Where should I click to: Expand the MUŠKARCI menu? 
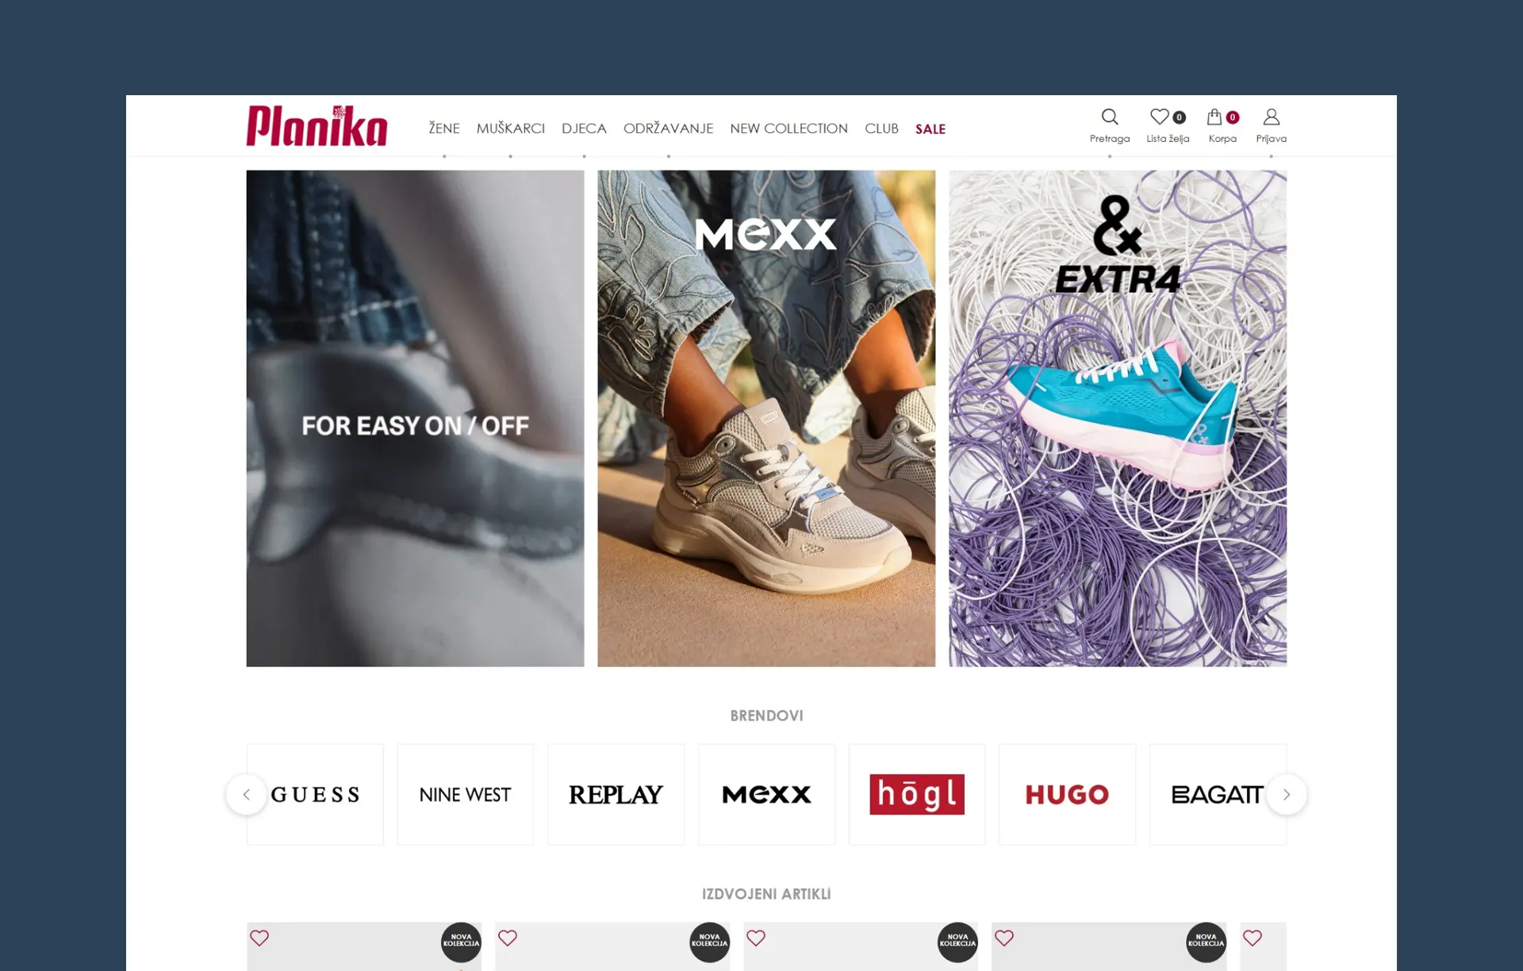click(x=510, y=129)
